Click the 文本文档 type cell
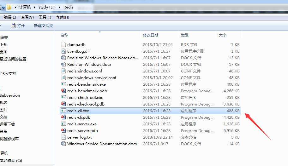This screenshot has width=288, height=166. [x=189, y=137]
